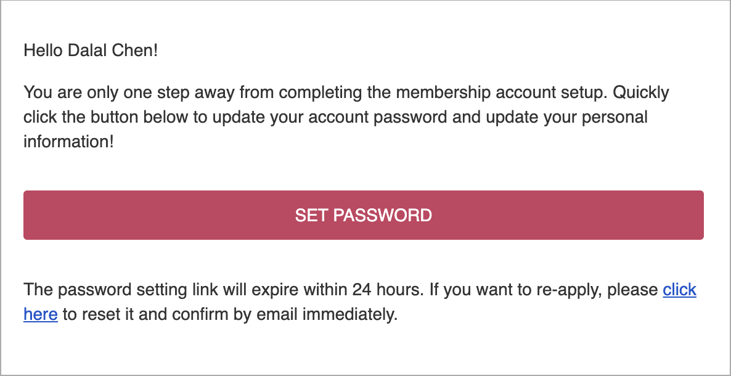Click the phrase 'If you want to re-apply'
This screenshot has width=731, height=376.
coord(516,290)
